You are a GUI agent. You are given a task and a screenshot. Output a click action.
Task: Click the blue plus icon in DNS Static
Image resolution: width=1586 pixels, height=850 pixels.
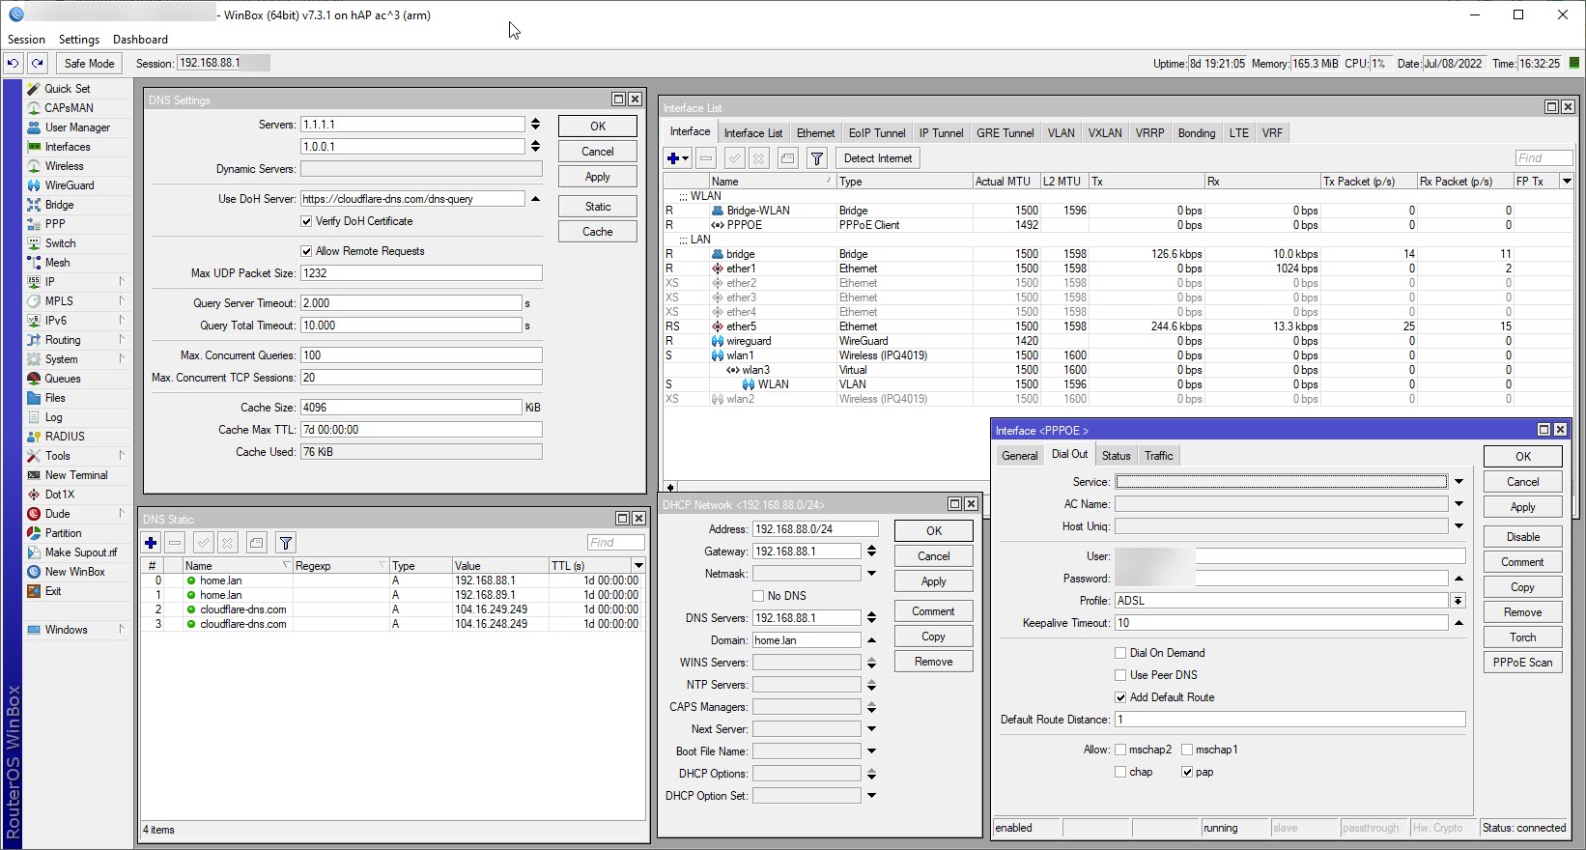pos(151,543)
